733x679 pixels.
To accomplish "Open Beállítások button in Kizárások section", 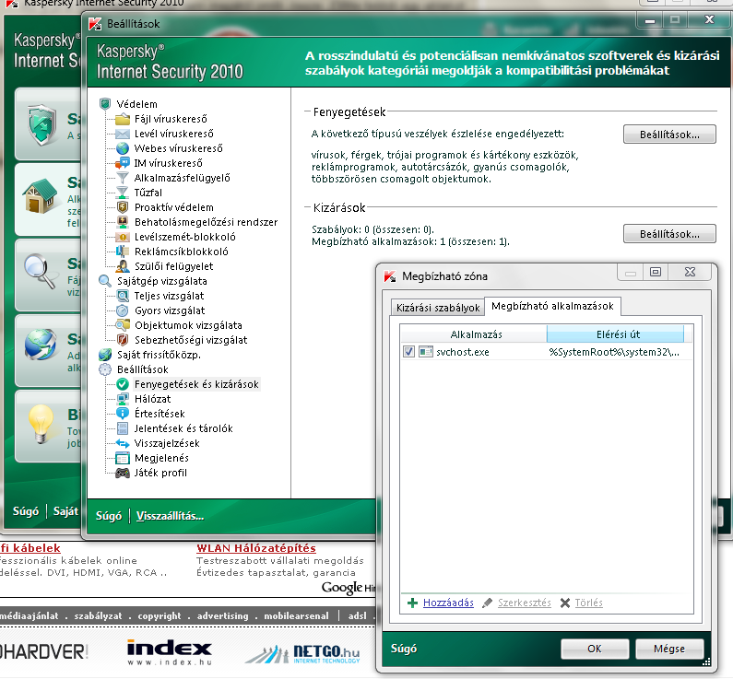I will (669, 234).
